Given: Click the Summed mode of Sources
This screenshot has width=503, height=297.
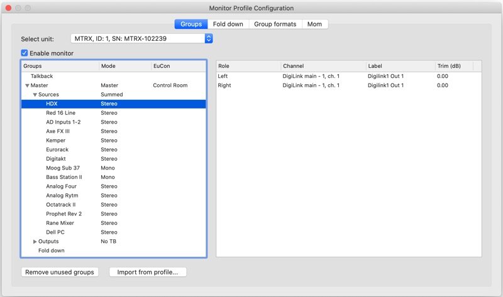Looking at the screenshot, I should (x=112, y=95).
